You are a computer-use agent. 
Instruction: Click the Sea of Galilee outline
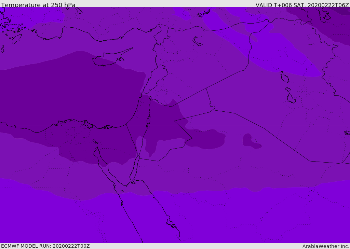point(150,98)
